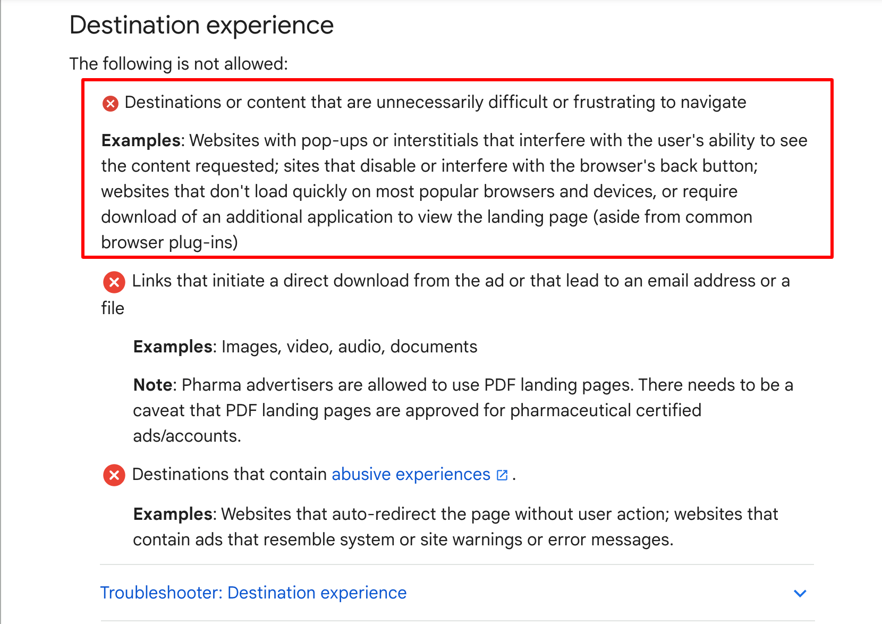The width and height of the screenshot is (882, 624).
Task: Click bold 'Examples' before 'Images, video, audio'
Action: pyautogui.click(x=173, y=347)
